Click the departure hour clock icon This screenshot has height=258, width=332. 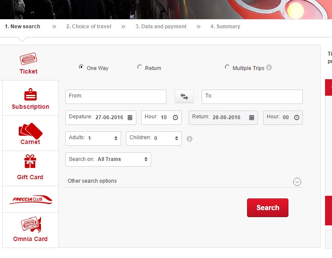(x=175, y=117)
